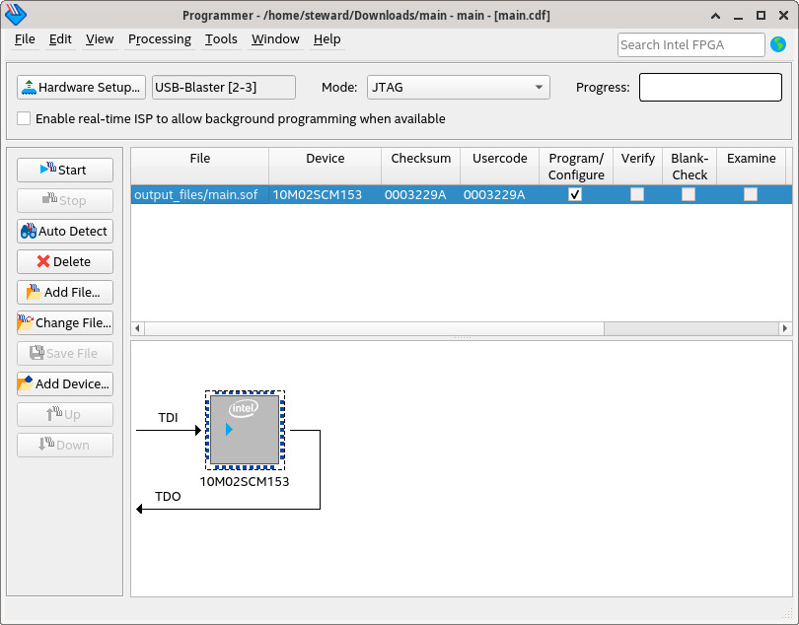Click the File column header

point(199,166)
